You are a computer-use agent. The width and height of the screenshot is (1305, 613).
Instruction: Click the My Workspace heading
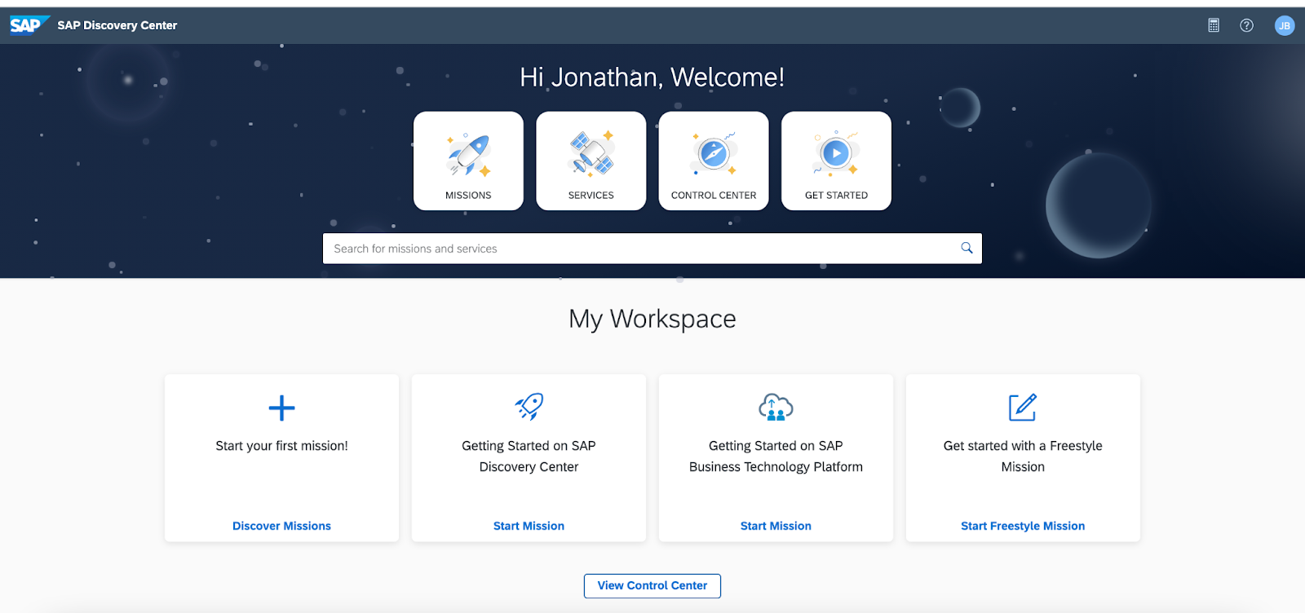[652, 319]
